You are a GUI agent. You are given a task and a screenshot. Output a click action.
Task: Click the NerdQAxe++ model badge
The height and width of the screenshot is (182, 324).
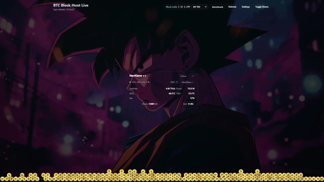(187, 82)
